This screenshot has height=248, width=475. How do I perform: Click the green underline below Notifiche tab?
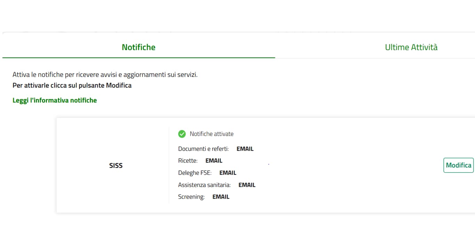(x=139, y=58)
